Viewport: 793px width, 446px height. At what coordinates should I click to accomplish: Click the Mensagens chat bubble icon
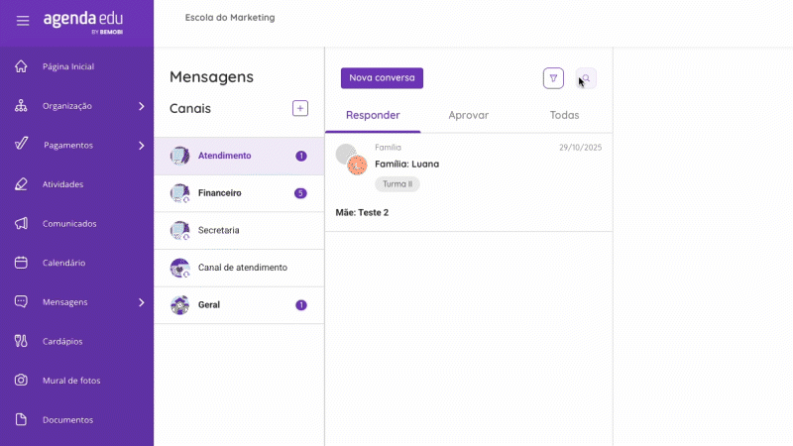[21, 302]
